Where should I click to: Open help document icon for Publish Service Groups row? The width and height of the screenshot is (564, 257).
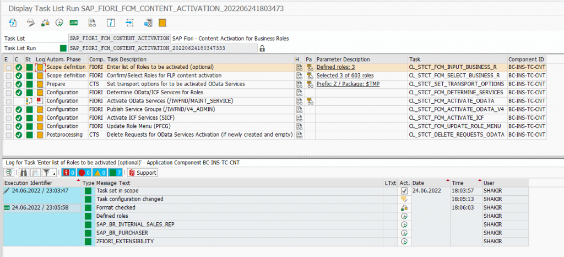click(299, 109)
